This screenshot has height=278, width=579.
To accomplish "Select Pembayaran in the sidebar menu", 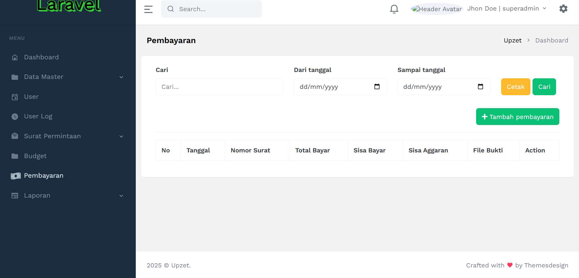I will 43,176.
